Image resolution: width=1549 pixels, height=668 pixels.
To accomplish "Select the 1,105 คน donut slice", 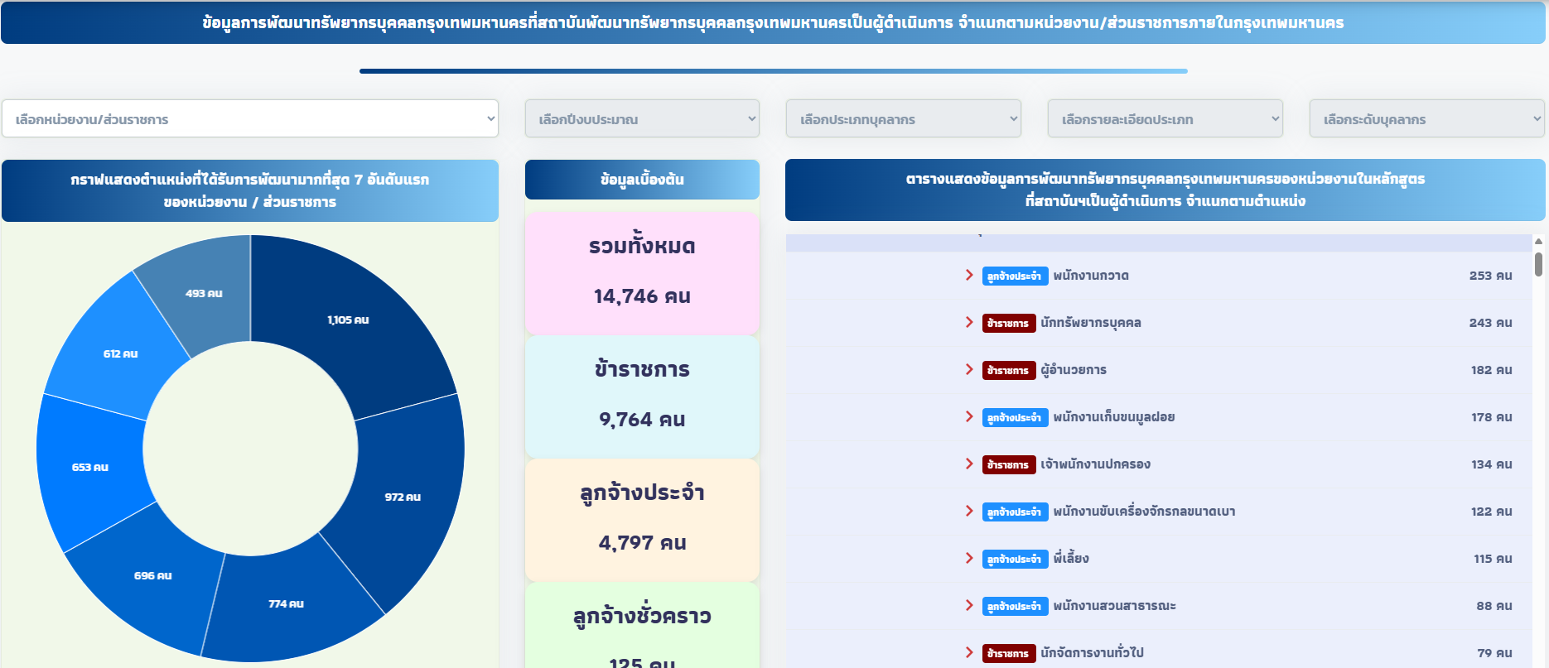I will (x=348, y=320).
